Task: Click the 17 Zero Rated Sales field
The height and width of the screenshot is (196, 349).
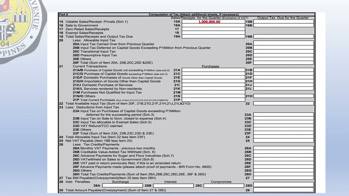Action: pos(213,29)
